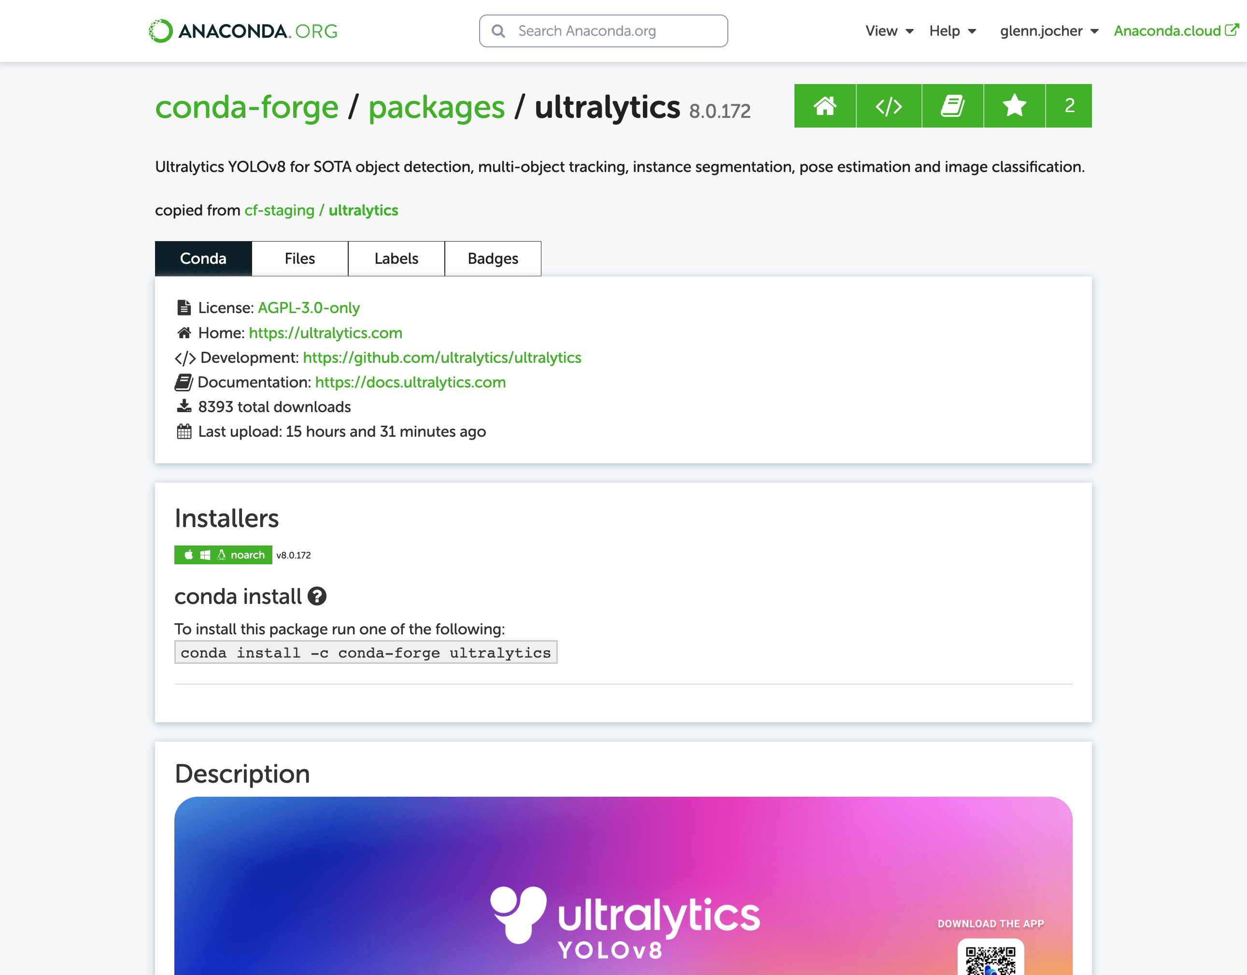Click the code/source icon button

pyautogui.click(x=888, y=105)
